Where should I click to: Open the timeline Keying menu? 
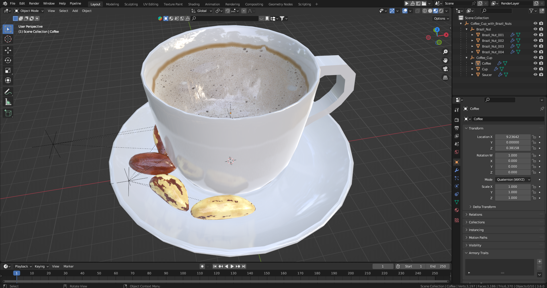click(42, 266)
